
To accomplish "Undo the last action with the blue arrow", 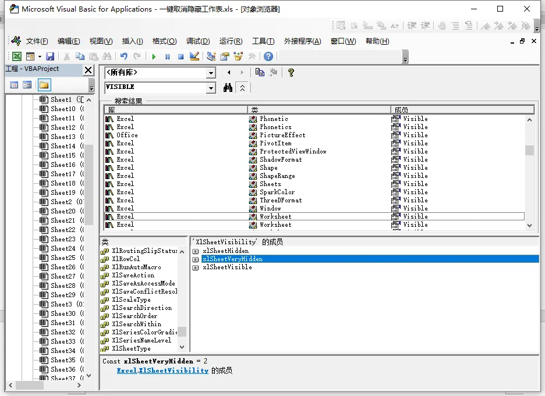I will pyautogui.click(x=124, y=56).
